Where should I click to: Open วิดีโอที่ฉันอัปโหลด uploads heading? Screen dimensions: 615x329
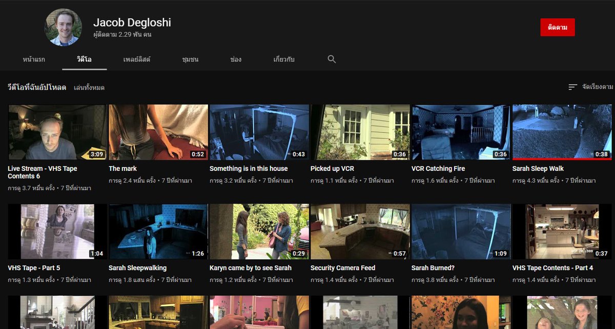(37, 87)
